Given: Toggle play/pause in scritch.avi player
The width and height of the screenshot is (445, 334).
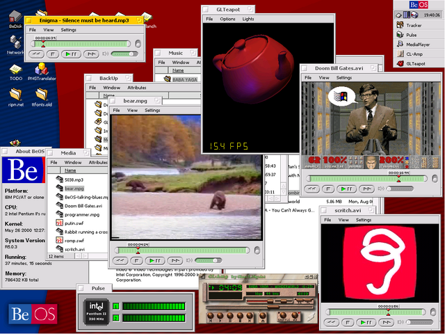Looking at the screenshot, I should (x=366, y=322).
